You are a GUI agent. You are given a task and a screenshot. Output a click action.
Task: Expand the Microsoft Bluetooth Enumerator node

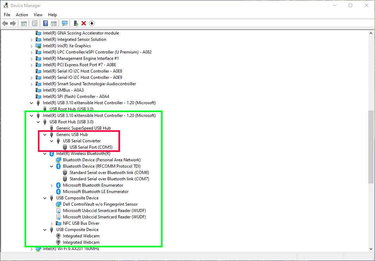(x=51, y=185)
